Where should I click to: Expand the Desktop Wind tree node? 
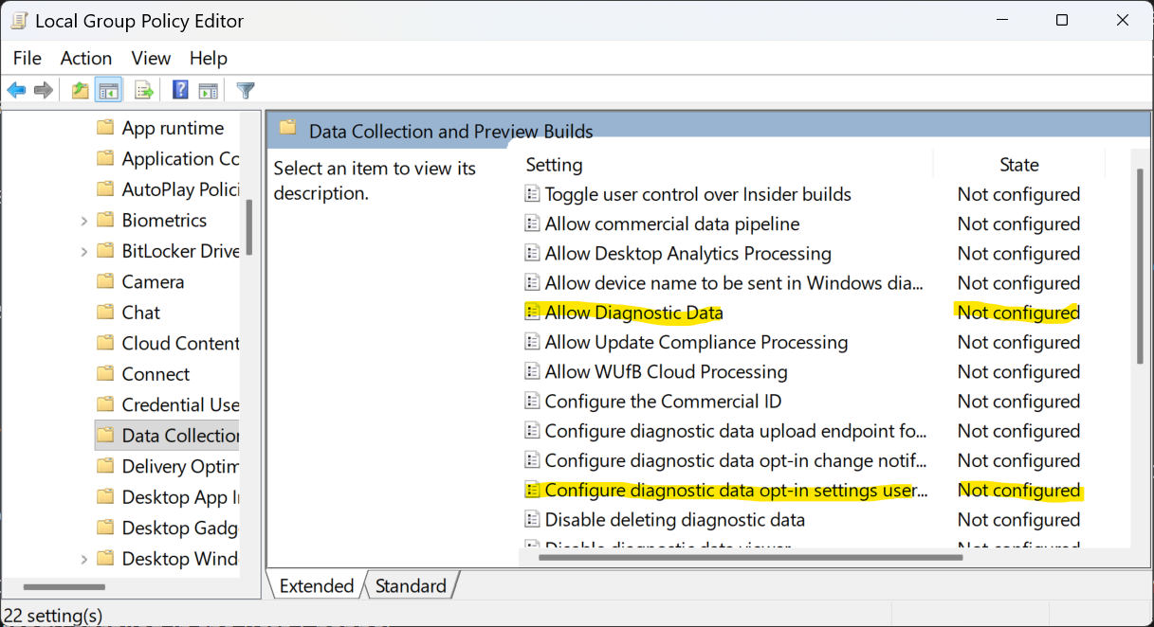coord(83,559)
